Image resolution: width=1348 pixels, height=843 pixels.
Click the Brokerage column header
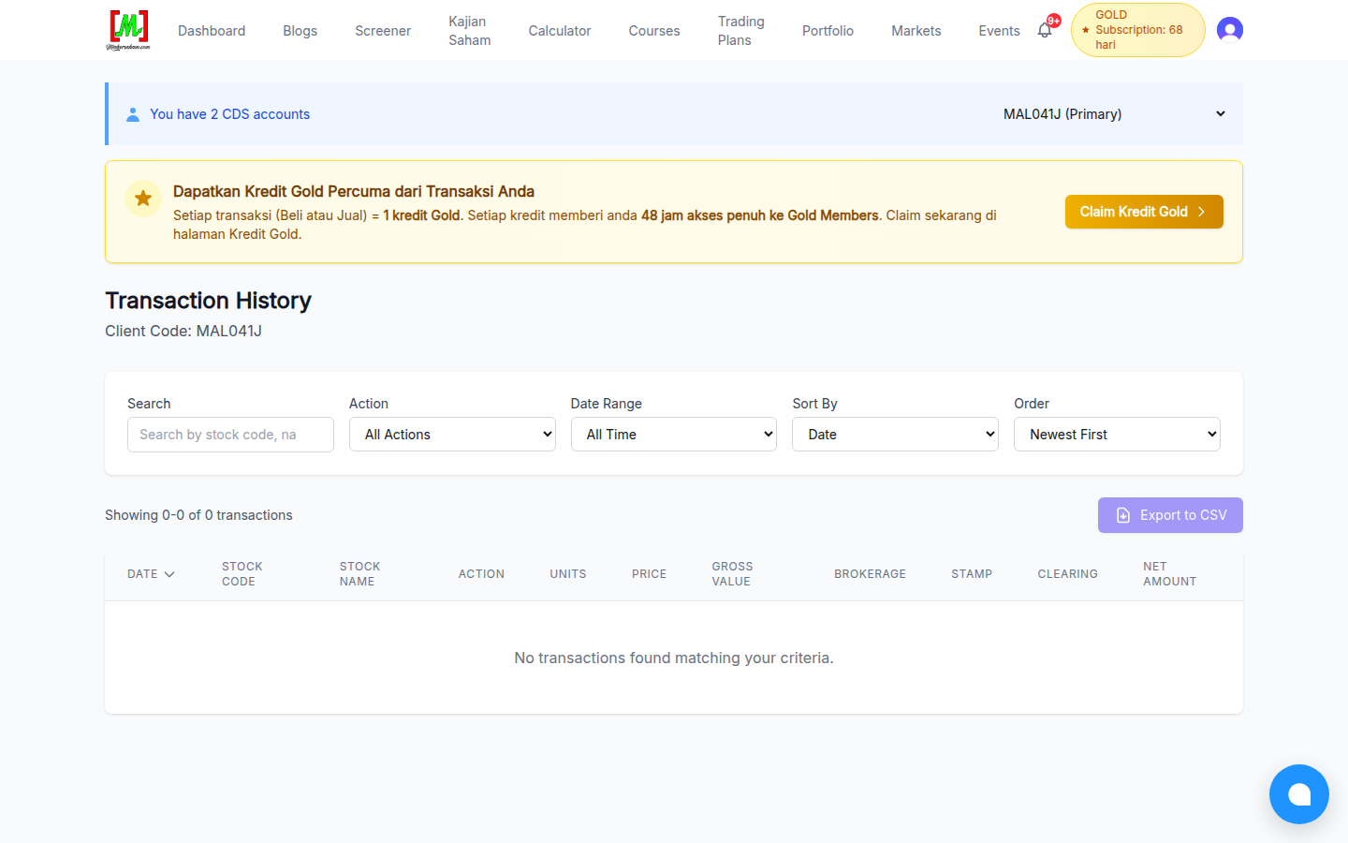[x=871, y=574]
